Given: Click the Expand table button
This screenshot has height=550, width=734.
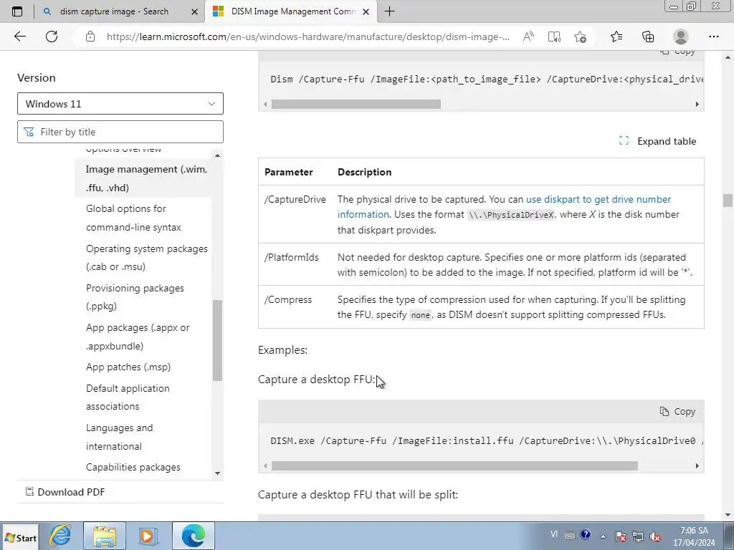Looking at the screenshot, I should point(657,141).
